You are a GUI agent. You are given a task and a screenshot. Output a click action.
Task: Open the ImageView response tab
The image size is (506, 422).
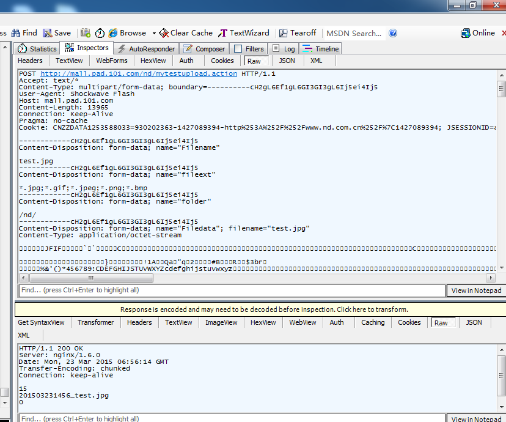(x=221, y=322)
